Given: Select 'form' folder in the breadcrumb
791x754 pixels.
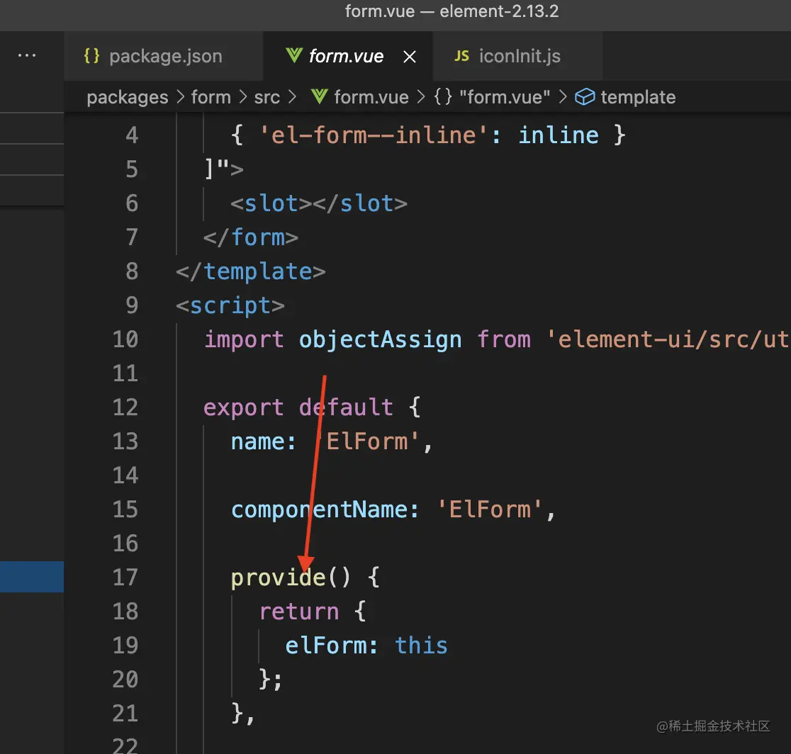Looking at the screenshot, I should tap(211, 97).
